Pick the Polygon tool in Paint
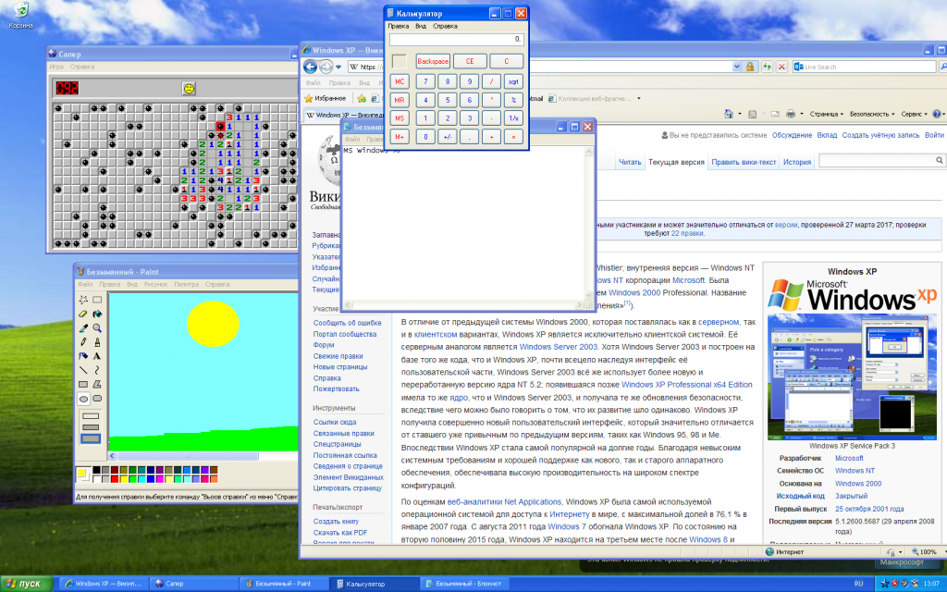 pyautogui.click(x=96, y=384)
